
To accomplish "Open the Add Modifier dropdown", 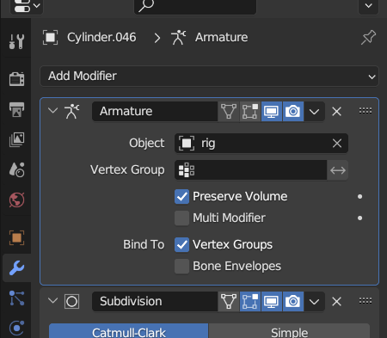I will (x=209, y=77).
